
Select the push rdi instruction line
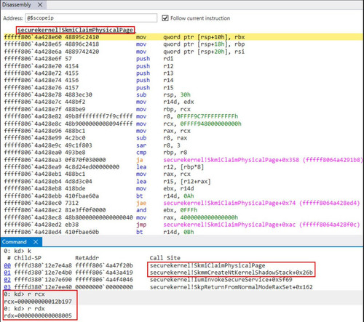coord(89,59)
